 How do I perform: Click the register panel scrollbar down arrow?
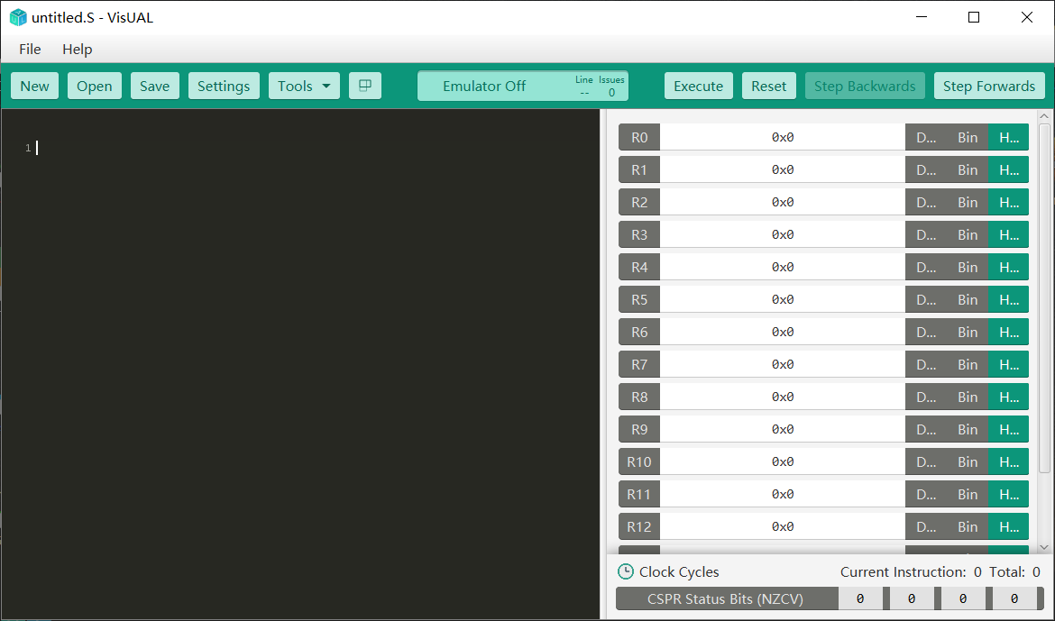[x=1044, y=548]
